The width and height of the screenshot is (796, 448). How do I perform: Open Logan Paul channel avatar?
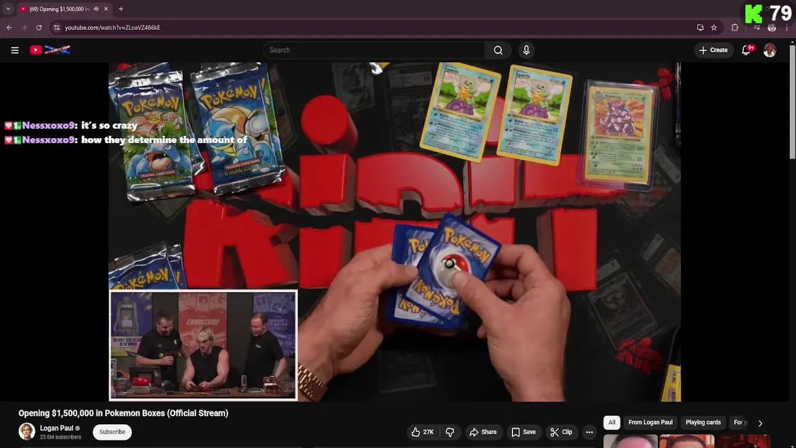click(27, 432)
